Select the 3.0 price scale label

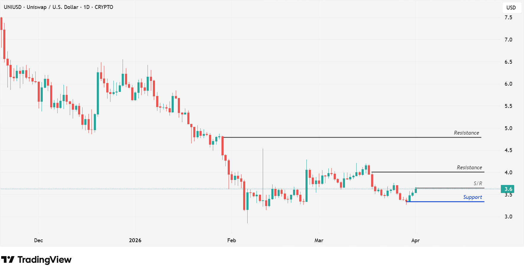(508, 217)
